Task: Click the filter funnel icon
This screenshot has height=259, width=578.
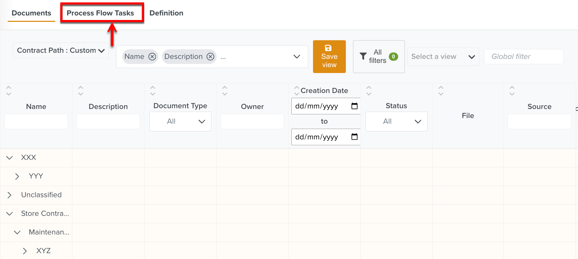Action: click(x=363, y=56)
